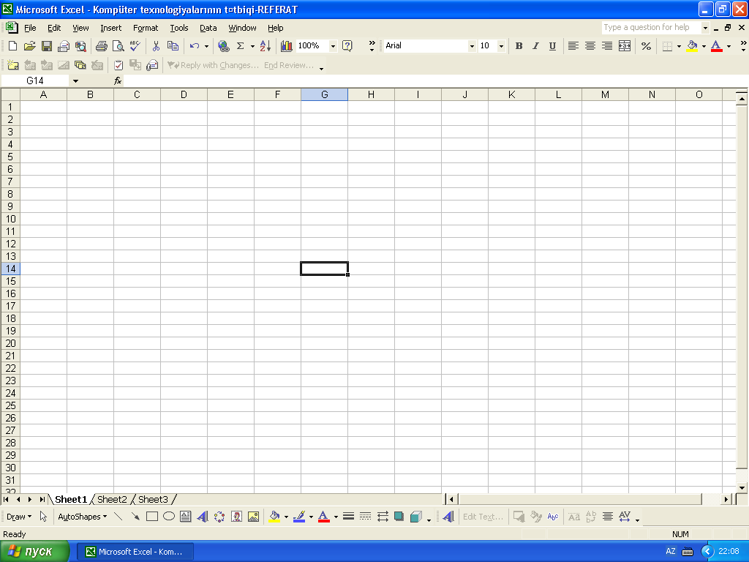This screenshot has width=749, height=562.
Task: Jump to the first sheet tab with the navigation arrow
Action: point(6,499)
